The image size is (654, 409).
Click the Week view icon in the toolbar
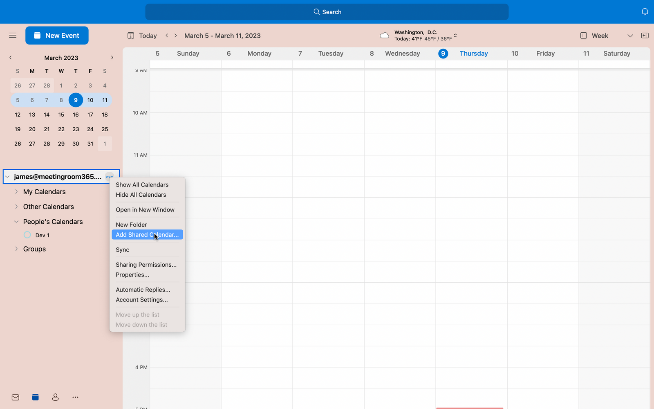pyautogui.click(x=583, y=36)
